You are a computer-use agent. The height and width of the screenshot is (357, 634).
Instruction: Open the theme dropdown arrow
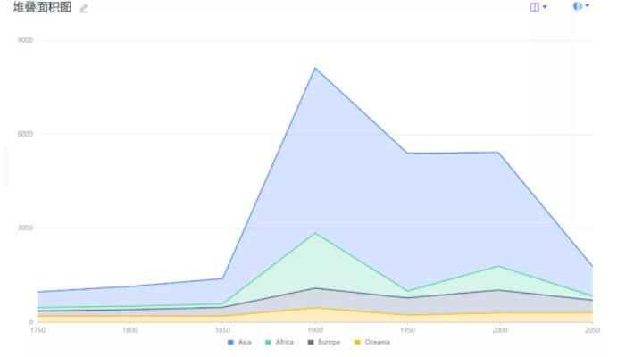pos(588,6)
